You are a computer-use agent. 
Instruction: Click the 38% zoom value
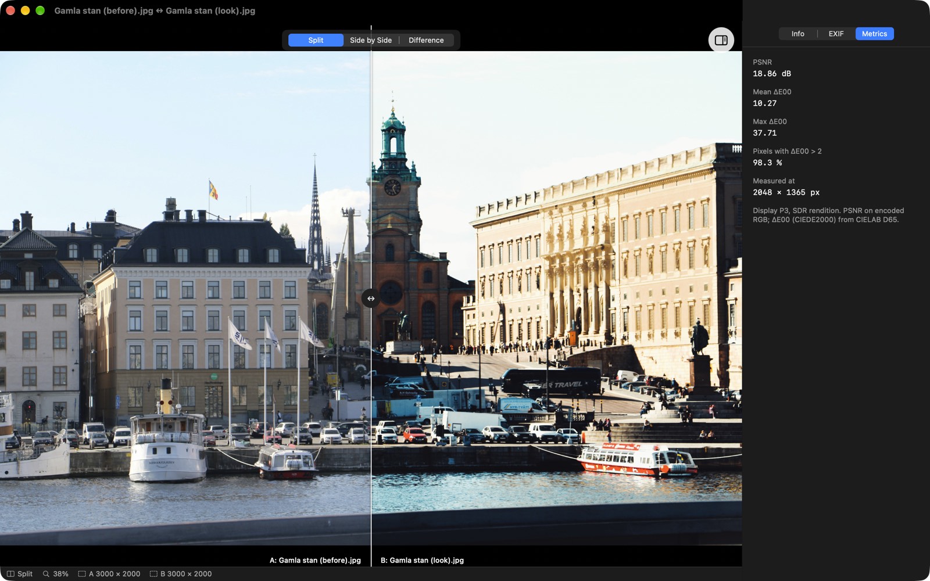[x=60, y=573]
